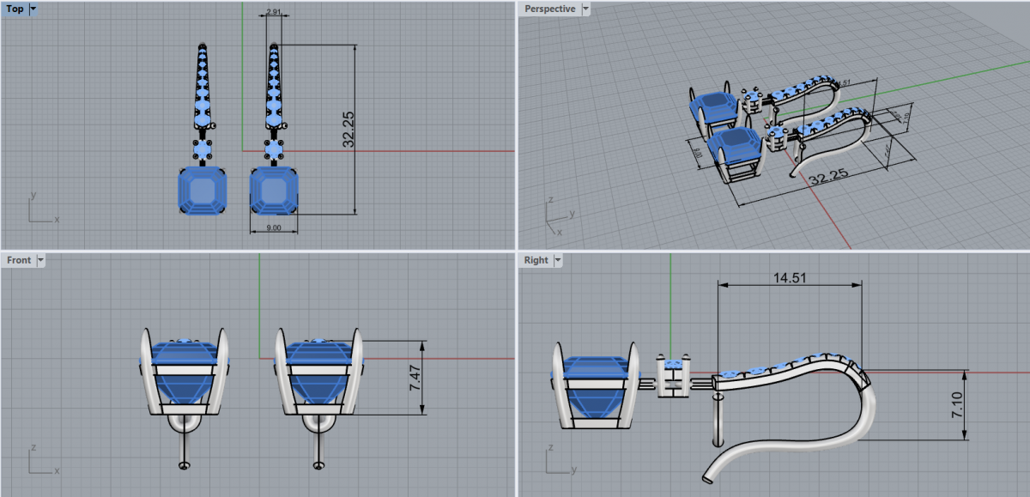Open the Front viewport dropdown arrow
Viewport: 1030px width, 497px height.
pos(39,259)
